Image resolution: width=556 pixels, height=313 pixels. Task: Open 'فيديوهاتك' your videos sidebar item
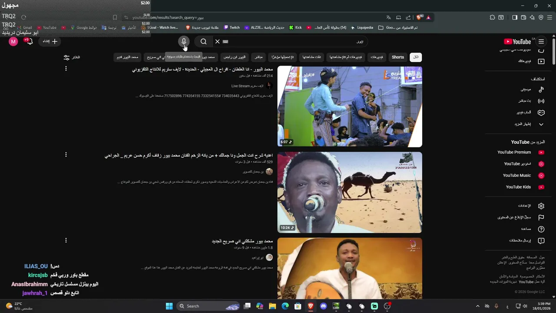[x=531, y=61]
